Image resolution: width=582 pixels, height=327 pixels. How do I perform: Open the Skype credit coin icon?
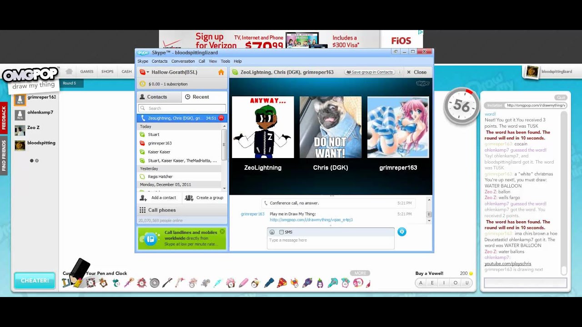pyautogui.click(x=142, y=84)
